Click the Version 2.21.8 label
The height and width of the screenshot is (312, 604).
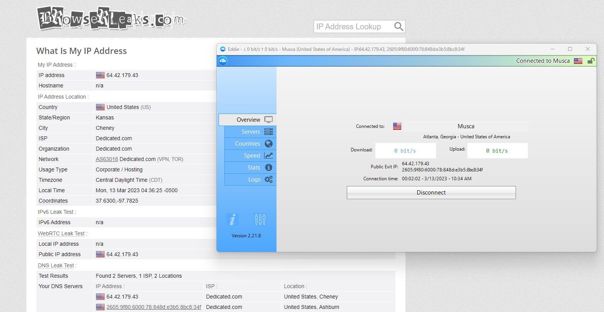pos(246,236)
